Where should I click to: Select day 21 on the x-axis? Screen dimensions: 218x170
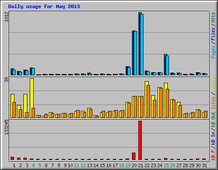tap(141, 165)
